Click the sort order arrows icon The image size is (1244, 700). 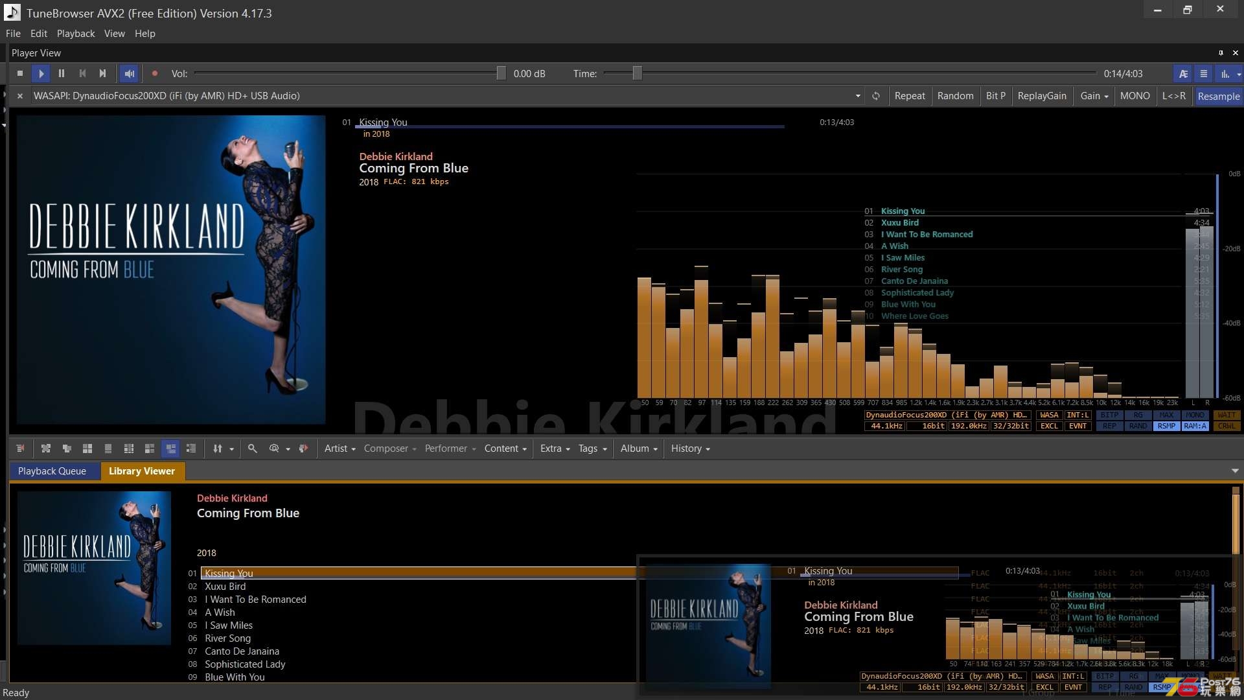coord(218,449)
